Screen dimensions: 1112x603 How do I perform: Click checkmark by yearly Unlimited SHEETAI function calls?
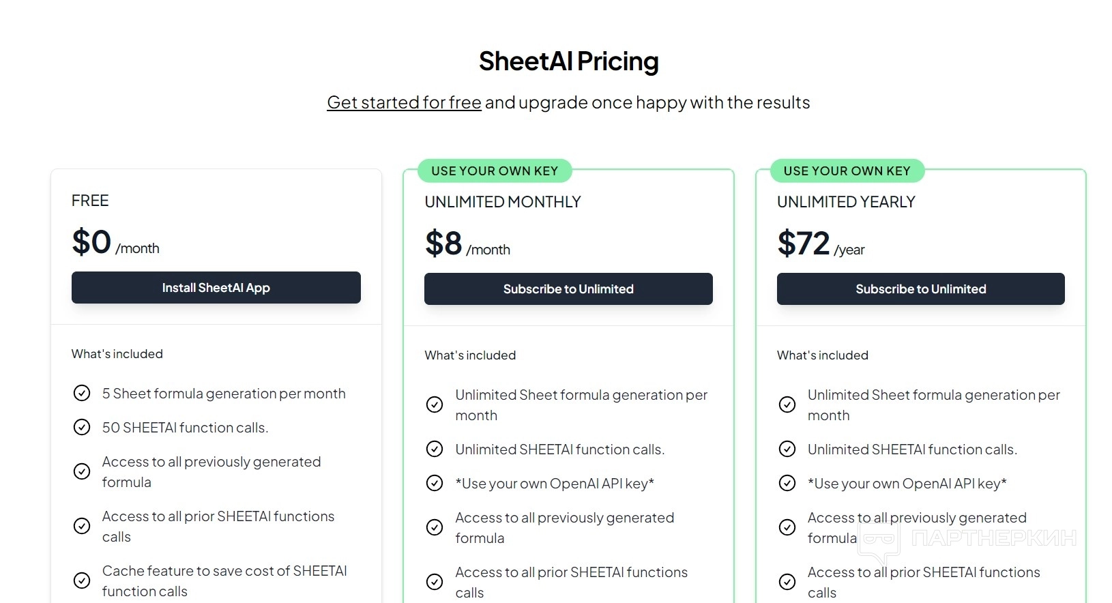pos(787,449)
